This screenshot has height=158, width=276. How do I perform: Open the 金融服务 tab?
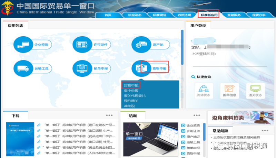click(234, 15)
